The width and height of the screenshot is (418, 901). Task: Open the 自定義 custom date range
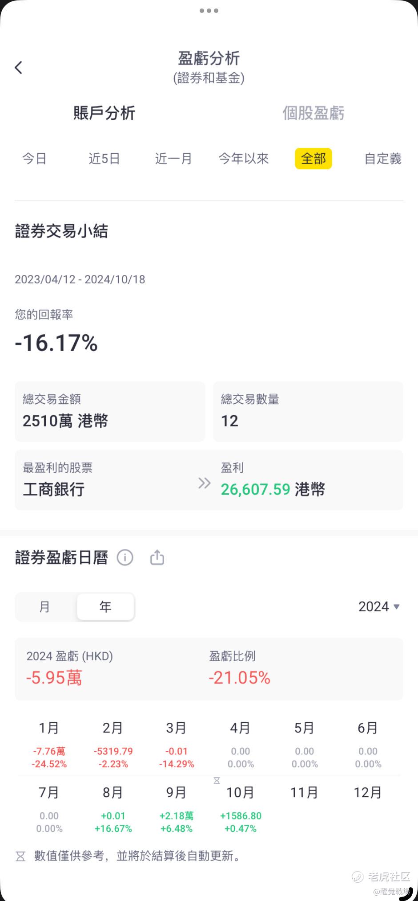pyautogui.click(x=383, y=159)
